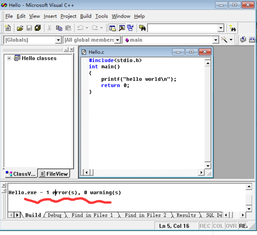Select the Debug output tab
This screenshot has height=235, width=257.
(54, 215)
